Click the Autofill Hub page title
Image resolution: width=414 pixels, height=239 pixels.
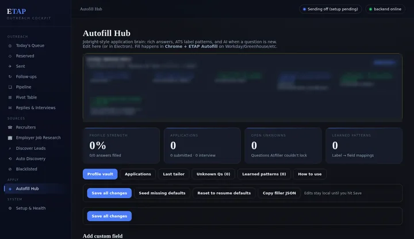pos(106,33)
